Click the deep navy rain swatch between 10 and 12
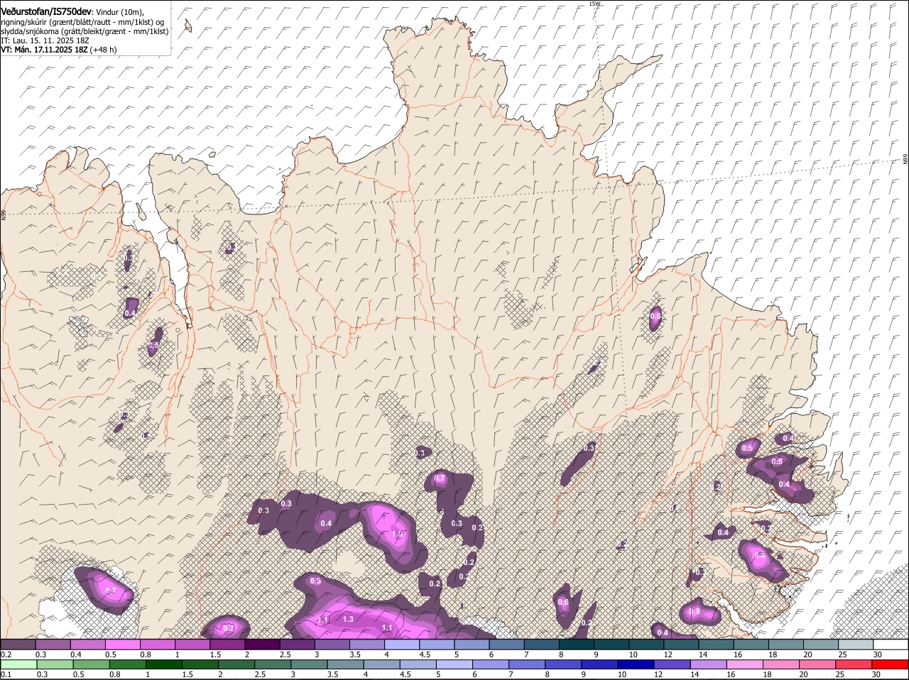 (635, 664)
